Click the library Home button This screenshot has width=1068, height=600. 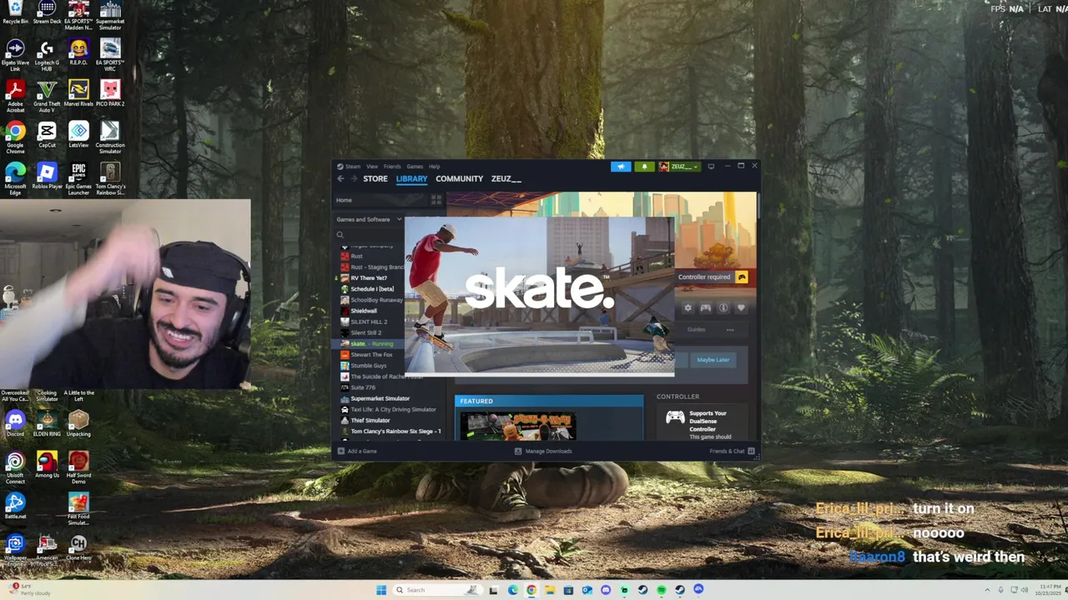pyautogui.click(x=380, y=200)
